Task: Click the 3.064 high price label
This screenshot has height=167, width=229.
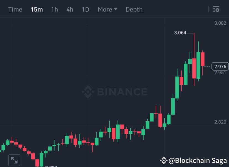Action: (x=180, y=32)
